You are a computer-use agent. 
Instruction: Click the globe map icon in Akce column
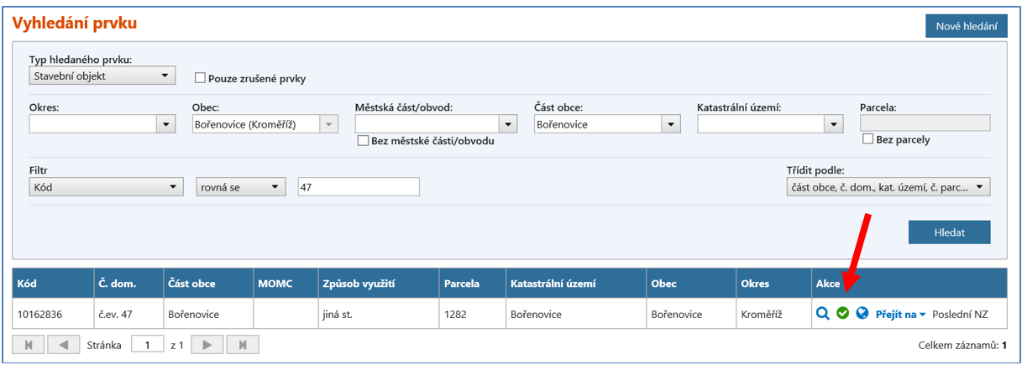tap(862, 314)
